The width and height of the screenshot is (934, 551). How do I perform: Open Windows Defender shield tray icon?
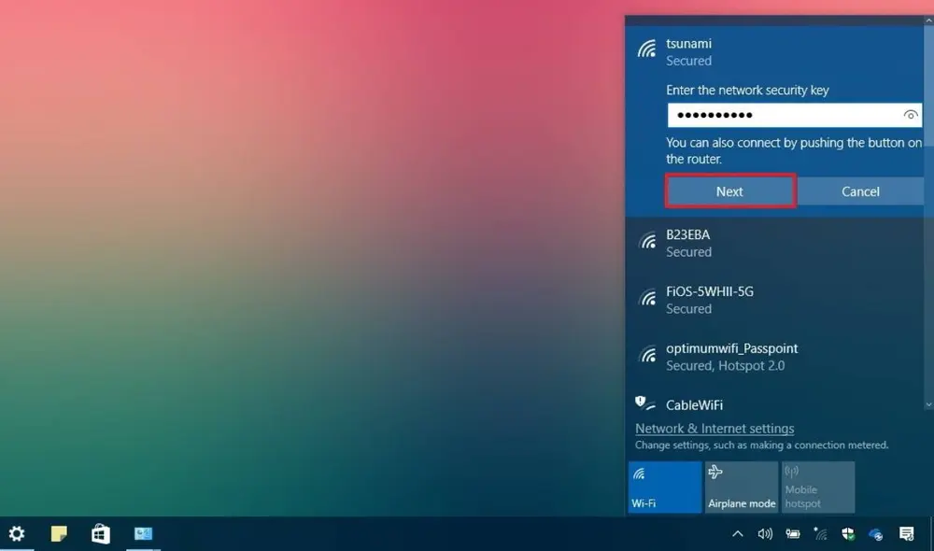pos(848,534)
